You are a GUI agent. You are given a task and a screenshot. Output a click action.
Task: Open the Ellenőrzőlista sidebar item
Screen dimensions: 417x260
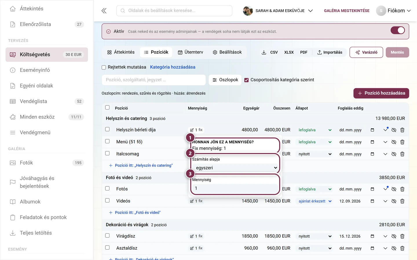[x=47, y=24]
